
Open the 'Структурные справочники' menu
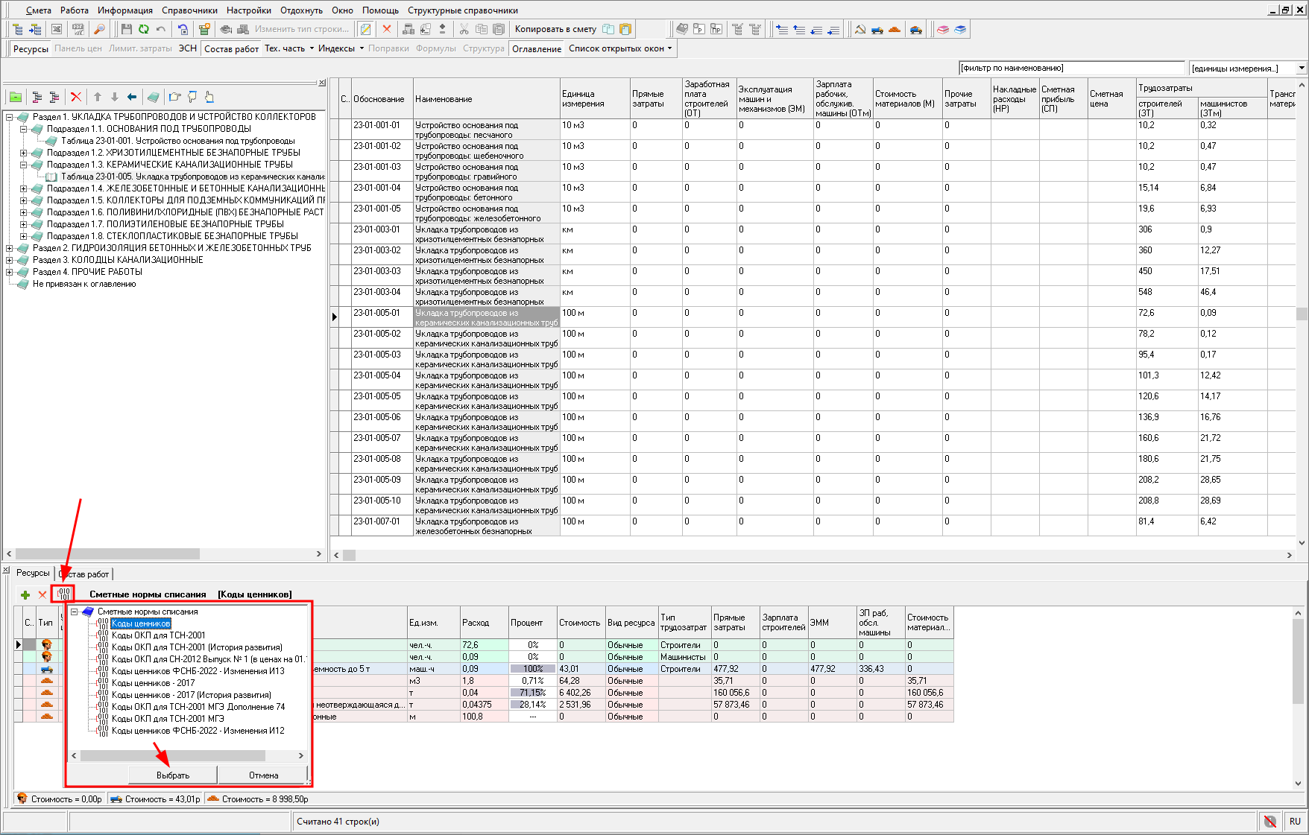tap(462, 10)
